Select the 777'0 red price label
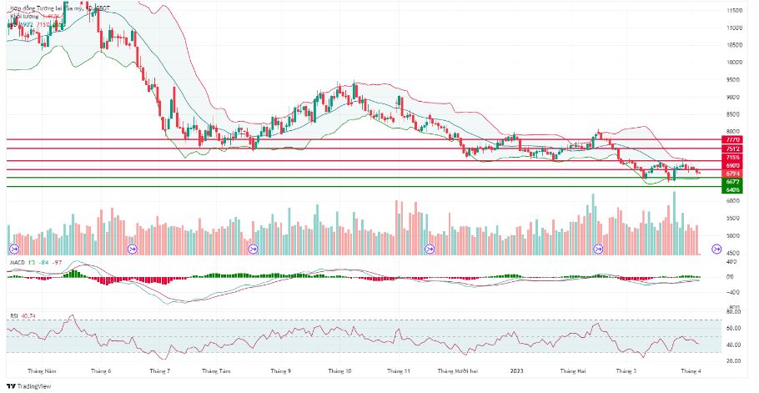 tap(731, 139)
